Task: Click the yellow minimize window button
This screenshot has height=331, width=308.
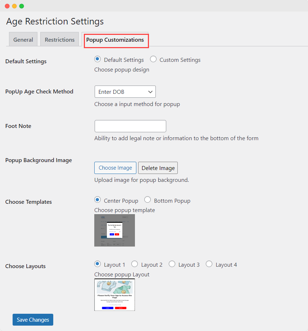Action: (x=14, y=6)
